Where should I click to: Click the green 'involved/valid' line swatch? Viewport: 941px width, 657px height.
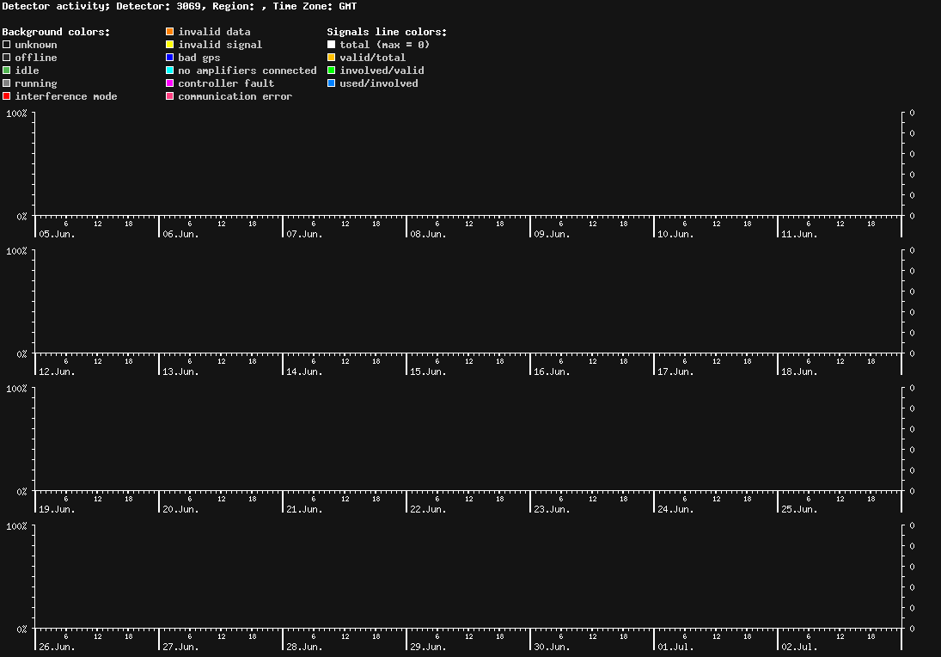tap(331, 71)
